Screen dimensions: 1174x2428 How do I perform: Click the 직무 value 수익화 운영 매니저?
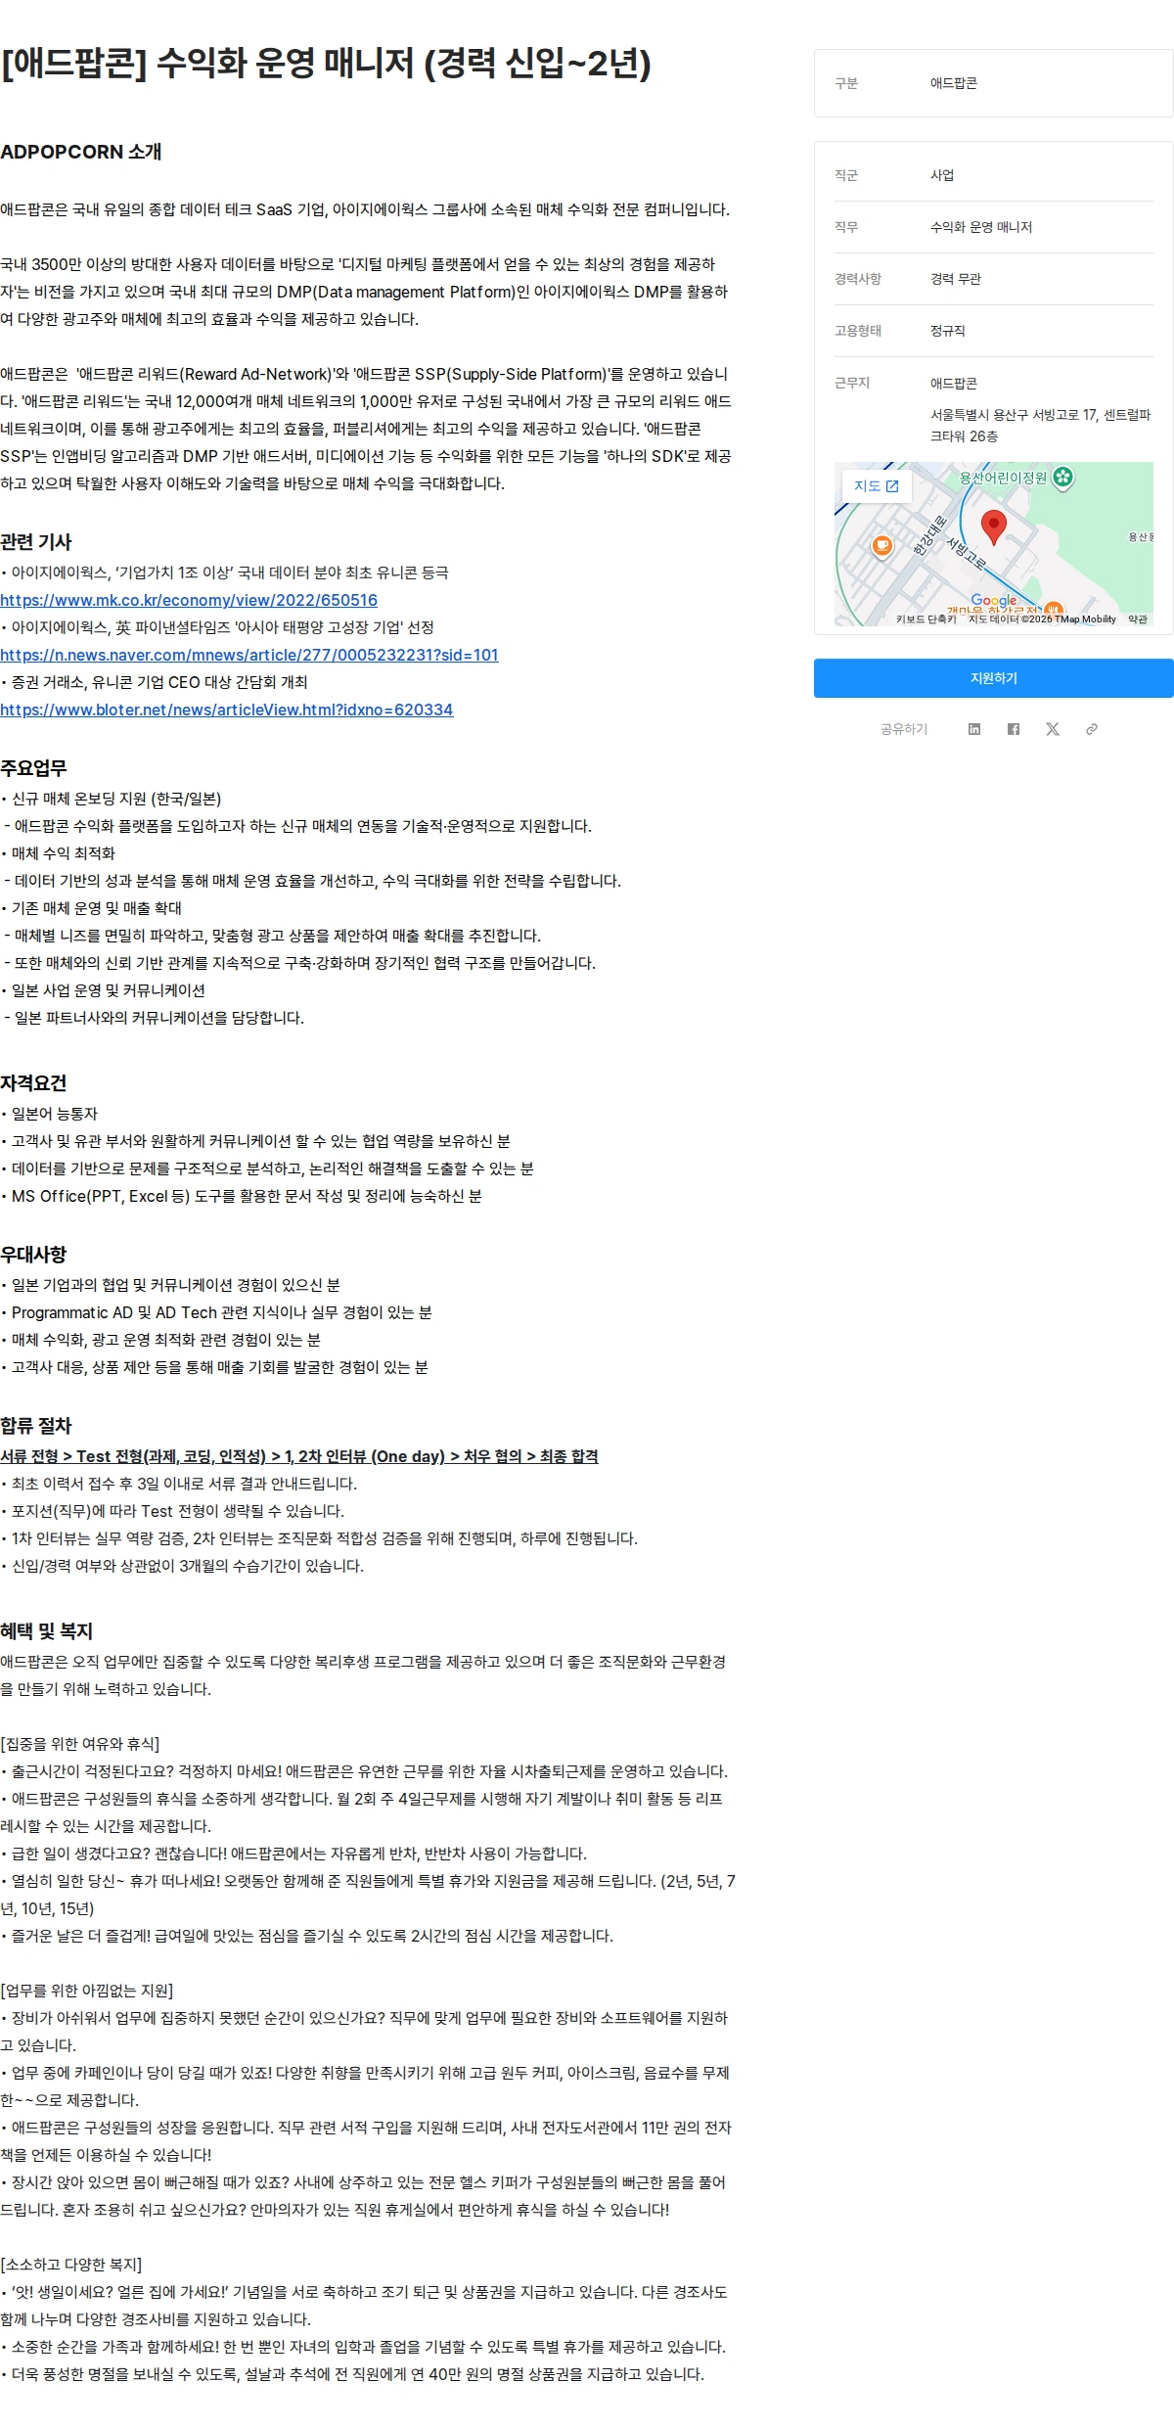[x=981, y=227]
